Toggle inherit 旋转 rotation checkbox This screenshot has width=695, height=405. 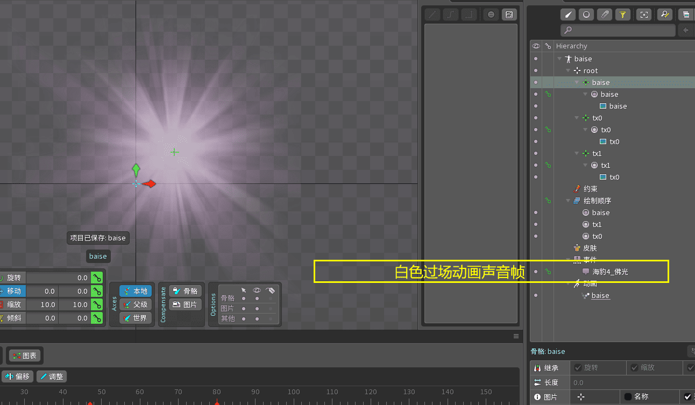[x=578, y=368]
